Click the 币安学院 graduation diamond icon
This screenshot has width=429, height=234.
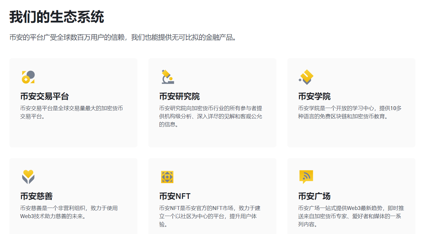point(306,77)
